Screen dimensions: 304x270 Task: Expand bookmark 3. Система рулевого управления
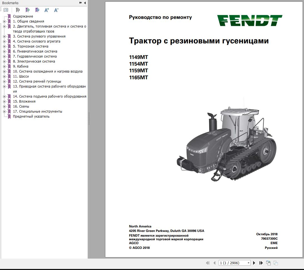tap(4, 36)
